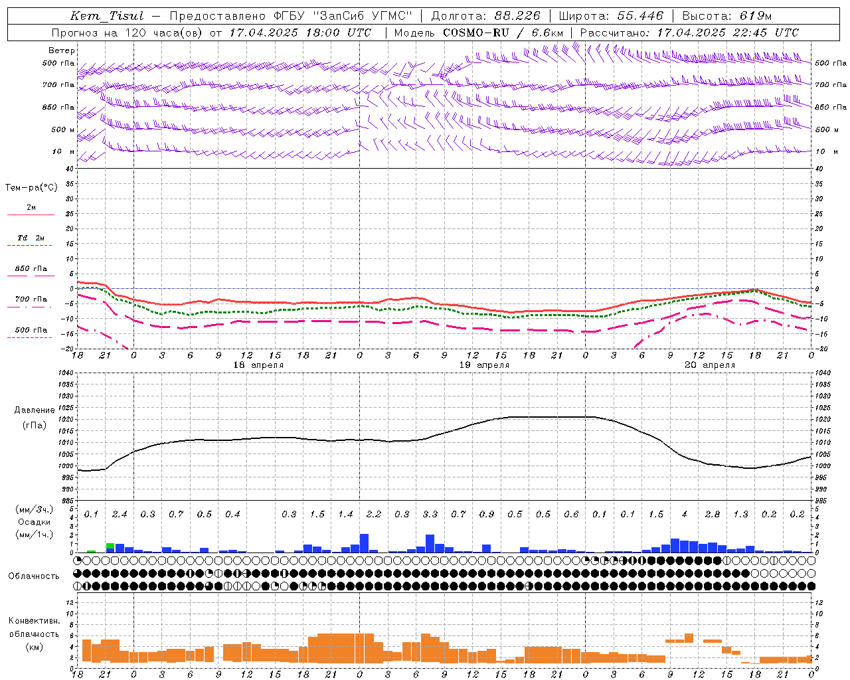
Task: Click the Давление pressure panel label
Action: click(x=35, y=410)
